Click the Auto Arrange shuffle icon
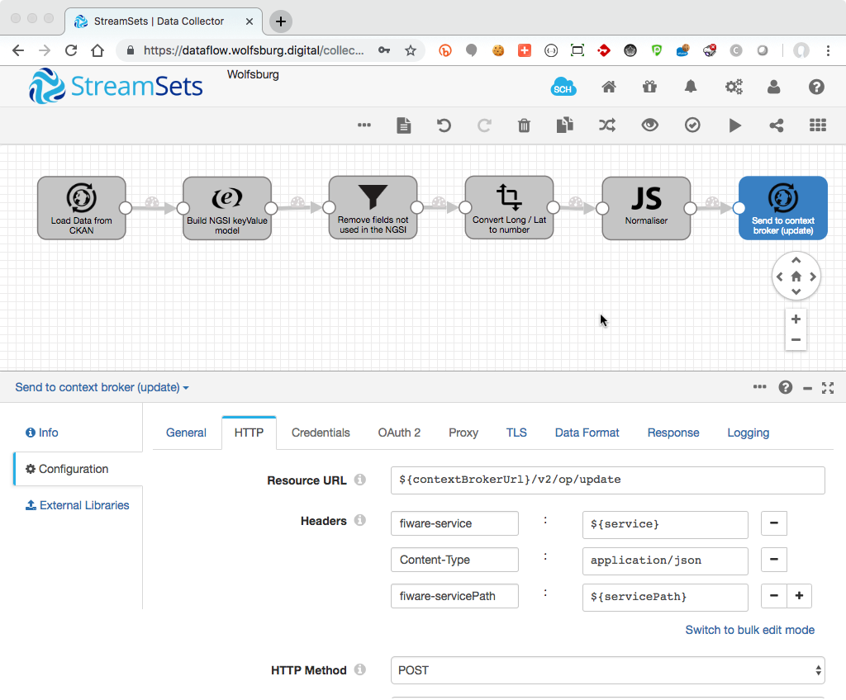The height and width of the screenshot is (700, 846). point(607,125)
